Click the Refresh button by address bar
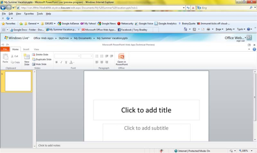The width and height of the screenshot is (257, 153). coord(188,8)
